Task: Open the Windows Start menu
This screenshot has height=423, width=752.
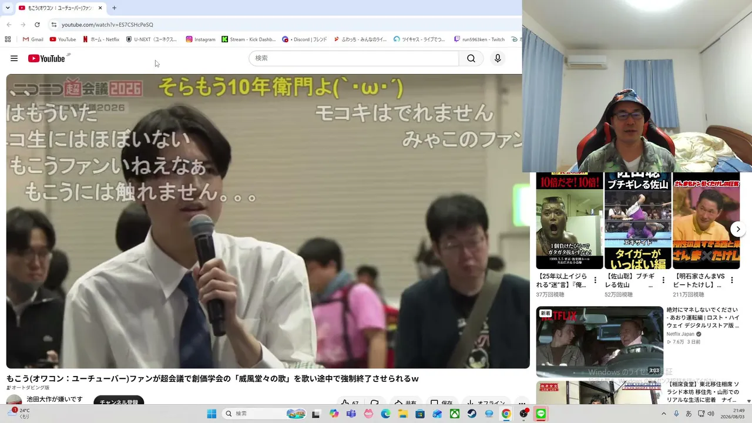Action: click(x=211, y=414)
